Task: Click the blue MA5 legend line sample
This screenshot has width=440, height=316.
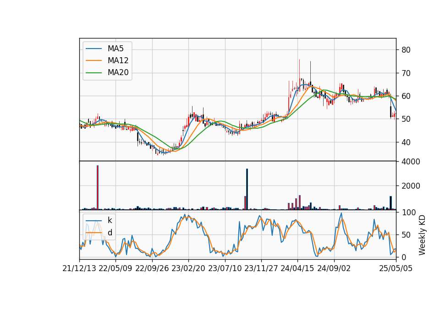Action: (93, 49)
